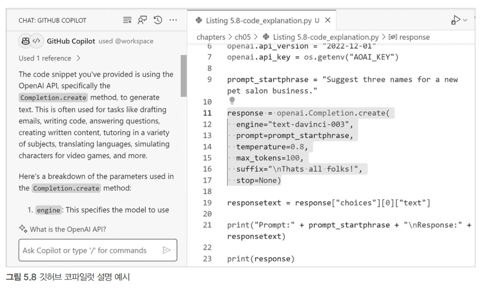
Task: Click on temperature=0.8 in the editor
Action: [x=271, y=147]
